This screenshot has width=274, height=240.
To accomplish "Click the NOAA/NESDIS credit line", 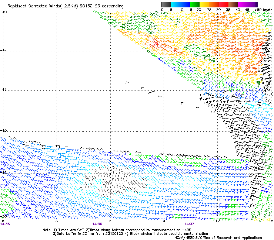I will 218,238.
